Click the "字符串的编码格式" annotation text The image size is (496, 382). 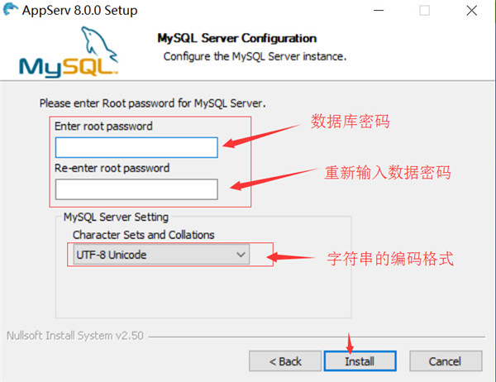click(391, 257)
